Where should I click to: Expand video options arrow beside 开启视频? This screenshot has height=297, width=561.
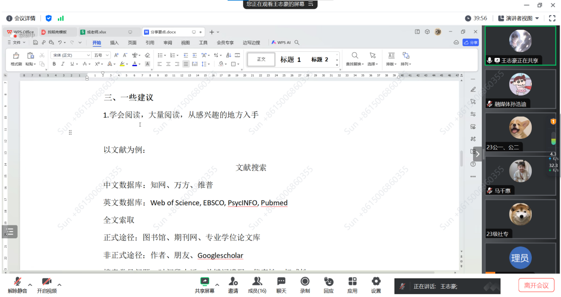[x=59, y=285]
